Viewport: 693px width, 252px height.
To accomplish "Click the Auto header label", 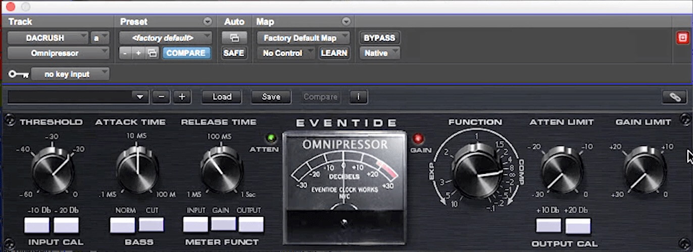I will 234,22.
